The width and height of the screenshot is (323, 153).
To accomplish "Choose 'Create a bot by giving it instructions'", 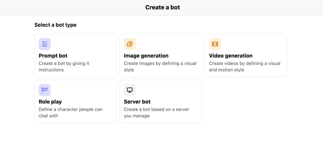I will point(64,67).
